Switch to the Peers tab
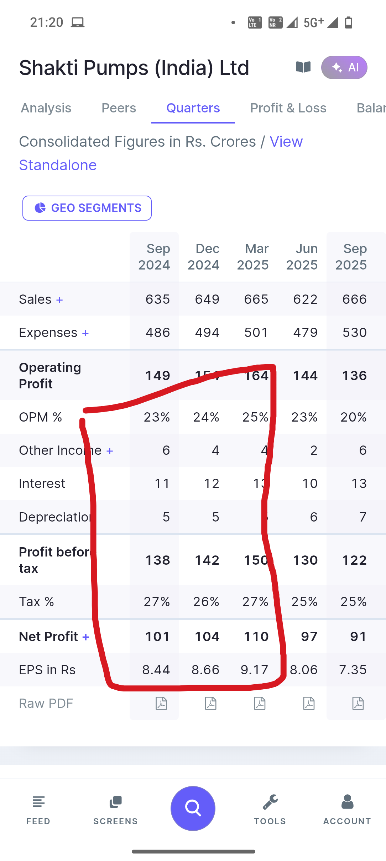386x861 pixels. (119, 108)
